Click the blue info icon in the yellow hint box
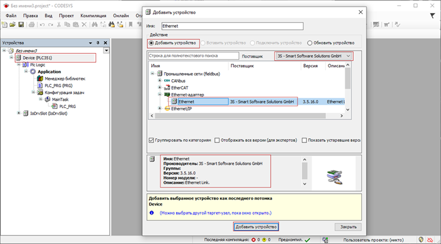The height and width of the screenshot is (244, 441). (152, 213)
